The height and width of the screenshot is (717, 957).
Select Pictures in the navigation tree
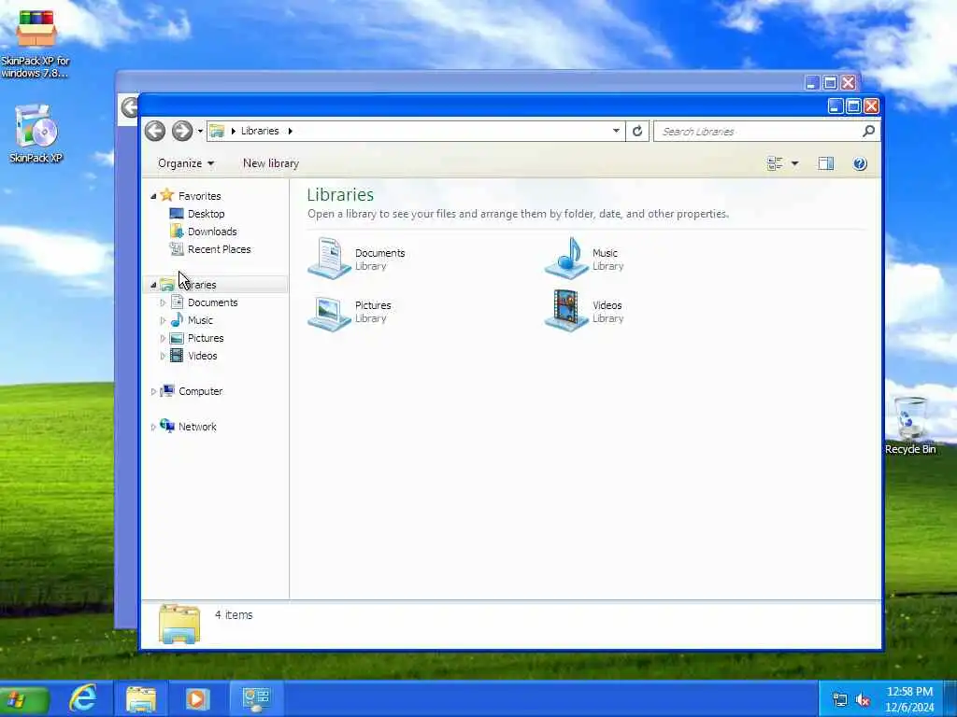click(206, 338)
